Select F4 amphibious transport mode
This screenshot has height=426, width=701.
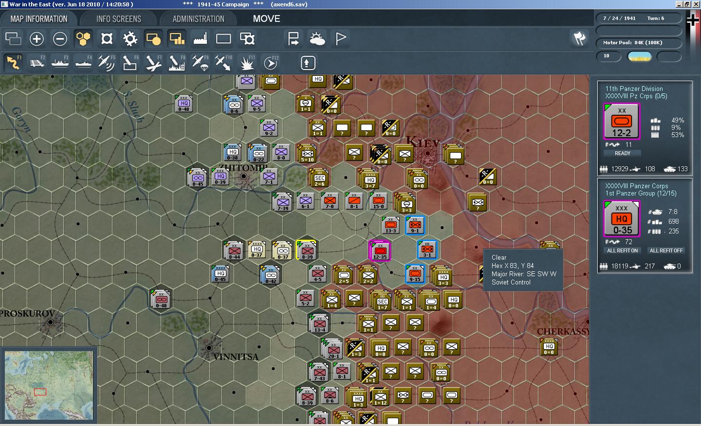point(83,63)
